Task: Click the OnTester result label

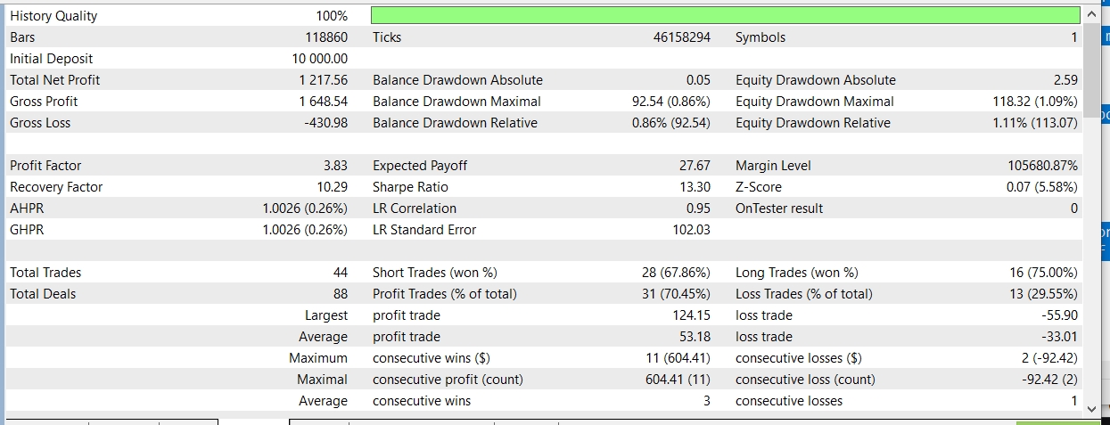Action: [779, 208]
